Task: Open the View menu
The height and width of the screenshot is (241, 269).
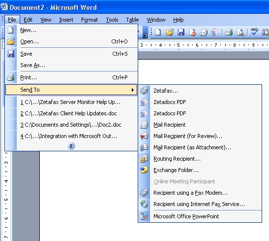Action: (46, 20)
